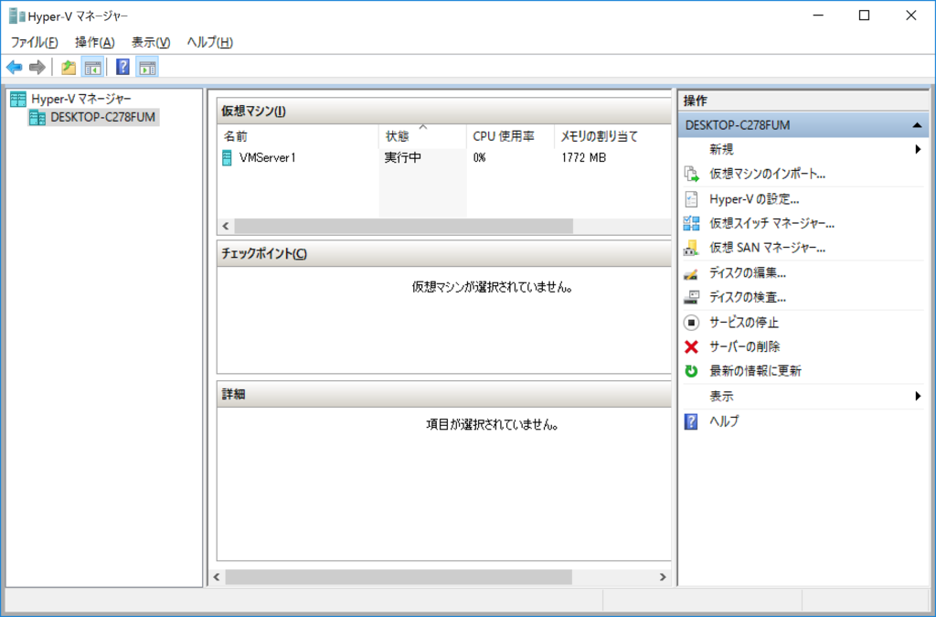
Task: Expand the 表示 submenu arrow in actions
Action: tap(918, 396)
